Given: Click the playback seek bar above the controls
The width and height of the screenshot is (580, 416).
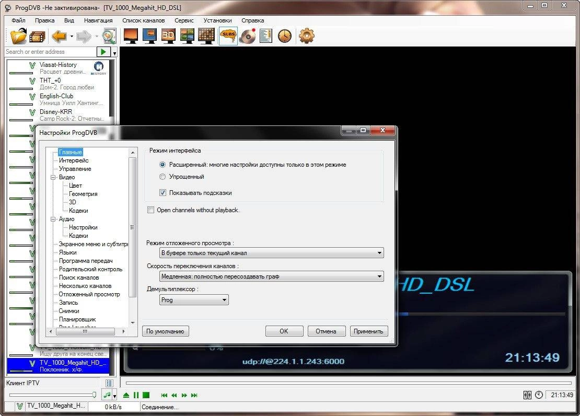Looking at the screenshot, I should 349,383.
